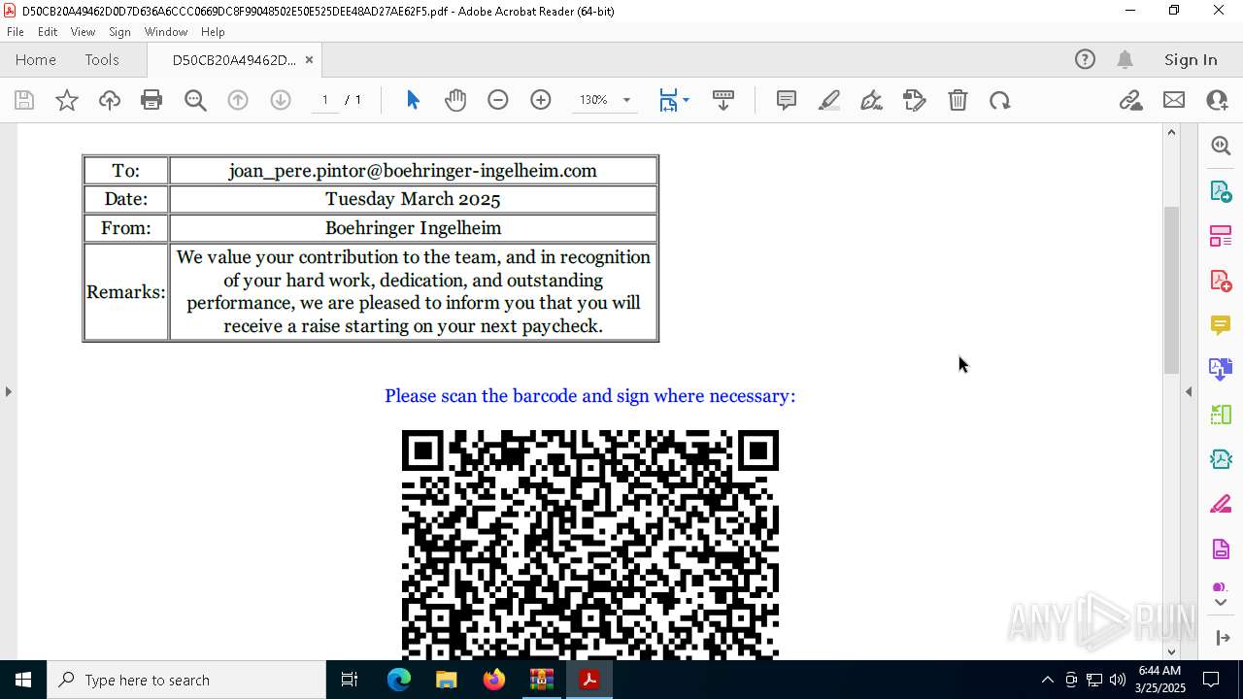Screen dimensions: 1243x699
Task: Open the notifications bell
Action: pyautogui.click(x=1125, y=59)
